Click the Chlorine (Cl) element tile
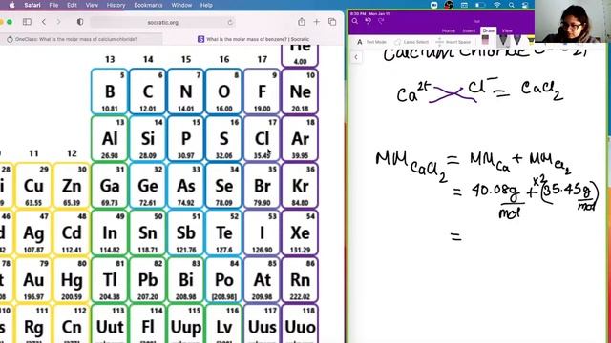 click(262, 138)
